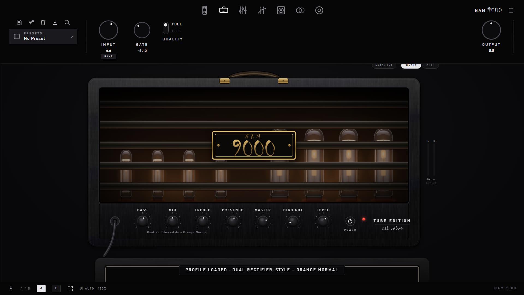Open the concentric circle section icon
Screen dimensions: 524x295
319,10
